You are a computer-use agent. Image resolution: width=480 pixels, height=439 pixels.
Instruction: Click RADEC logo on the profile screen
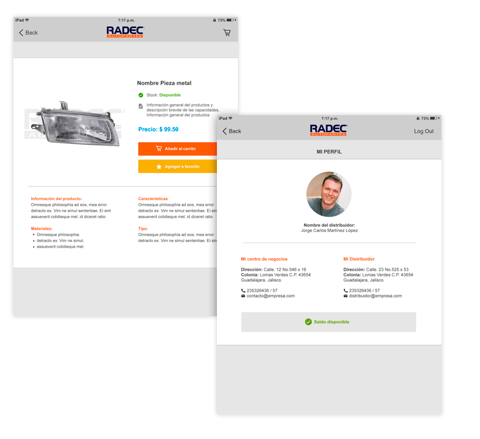pos(329,130)
